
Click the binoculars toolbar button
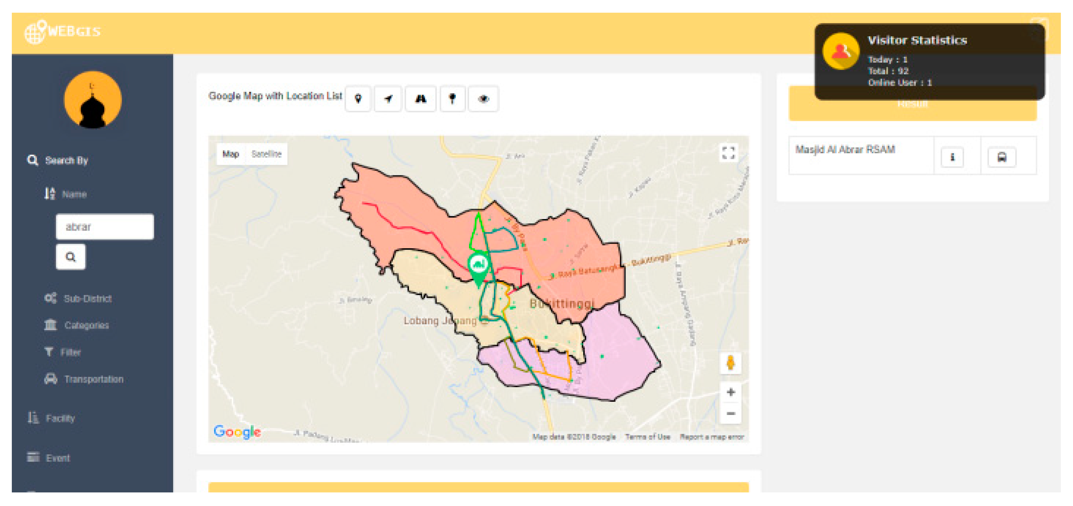point(421,99)
